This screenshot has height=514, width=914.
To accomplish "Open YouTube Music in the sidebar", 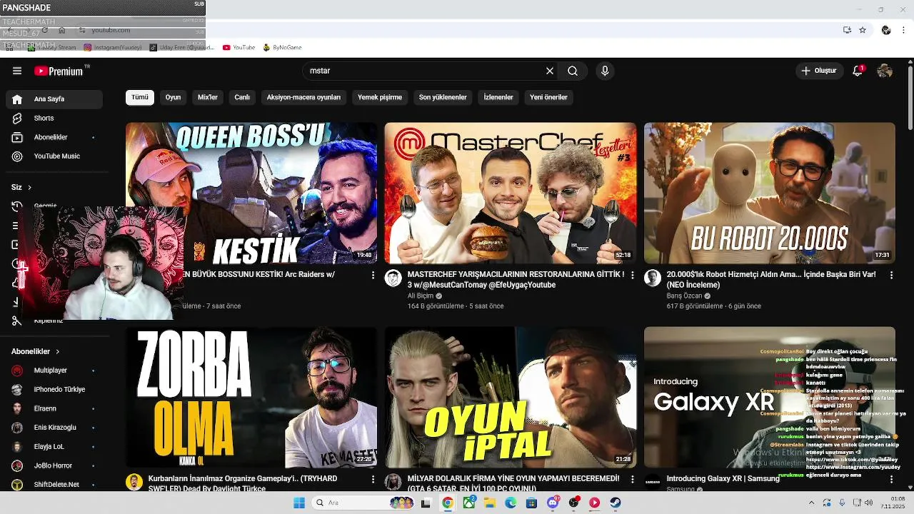I will point(54,156).
